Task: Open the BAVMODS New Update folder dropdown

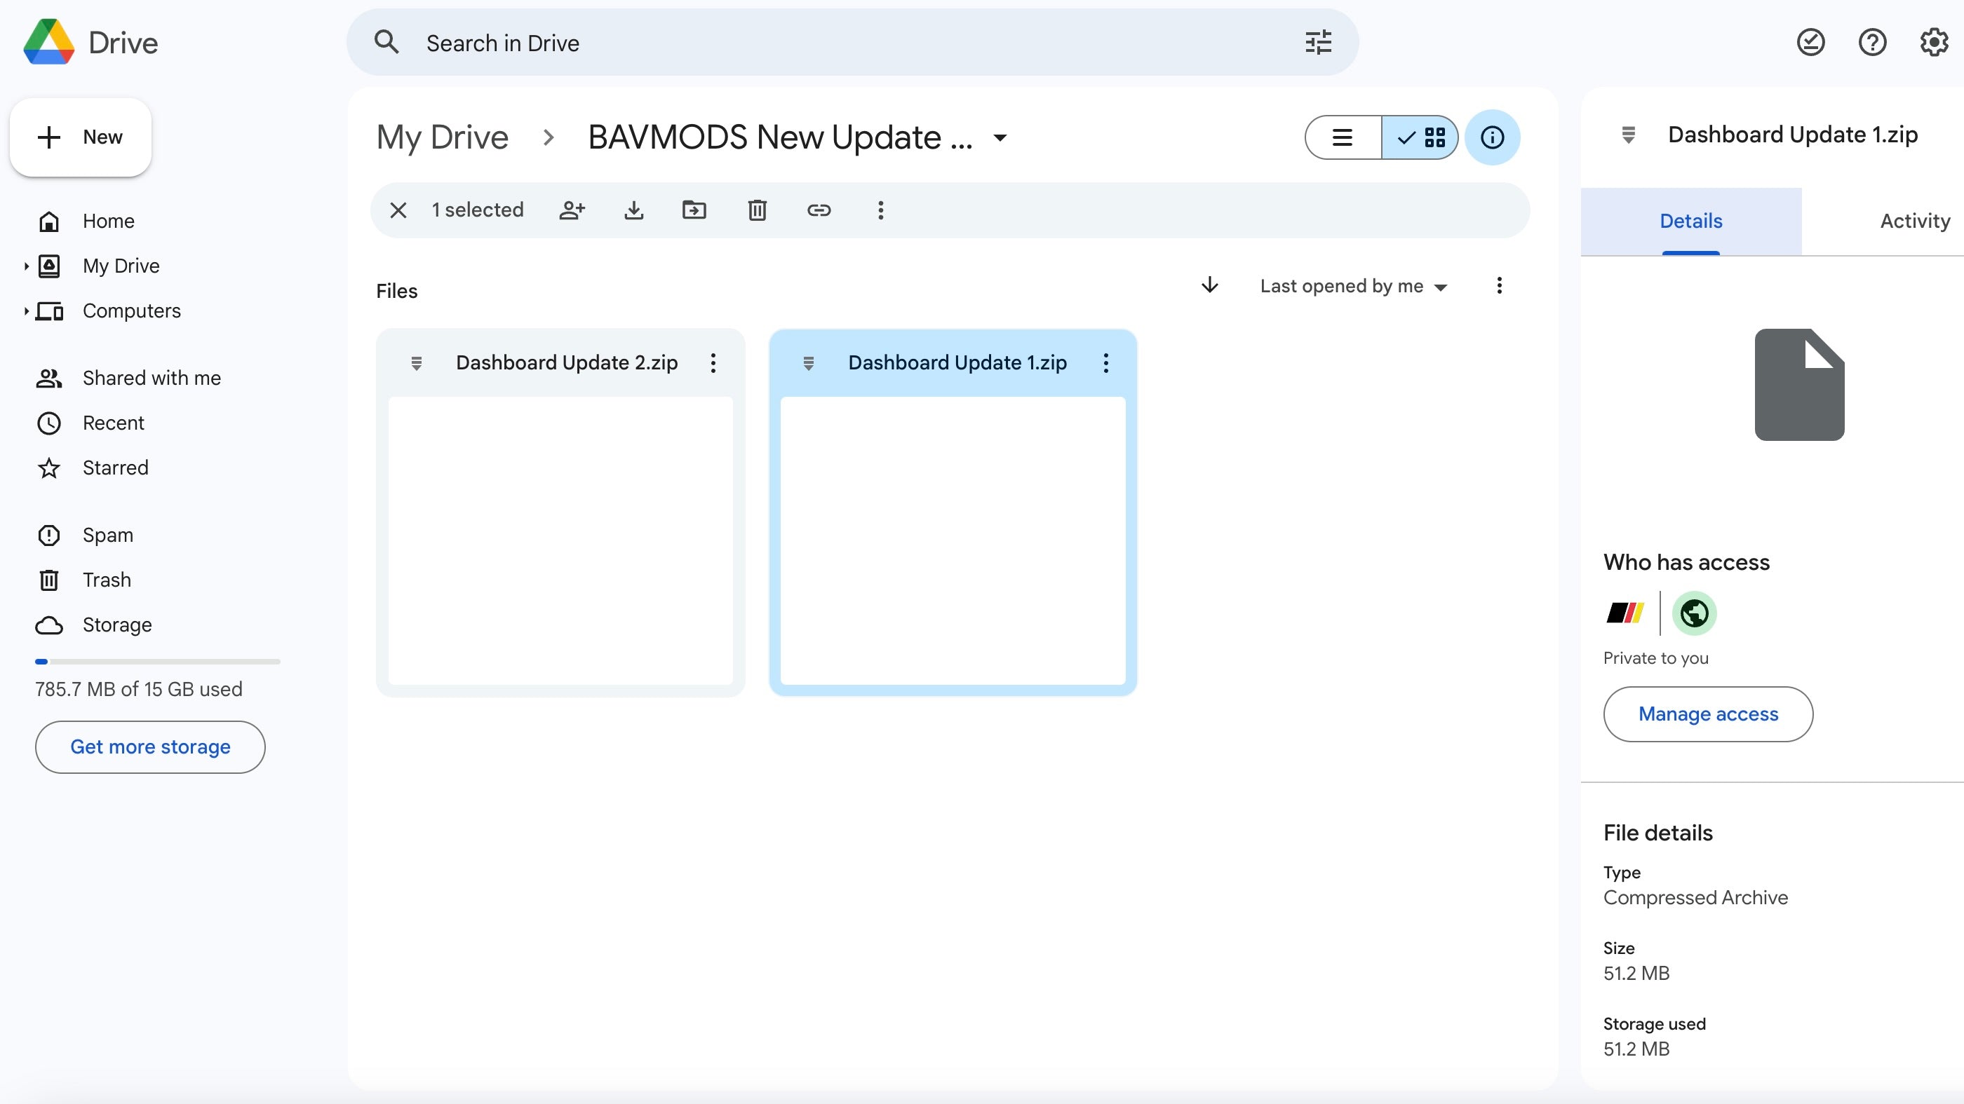Action: click(1000, 138)
